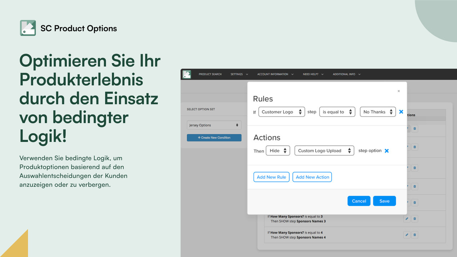Click the Add New Rule button
Screen dimensions: 457x257
tap(271, 177)
